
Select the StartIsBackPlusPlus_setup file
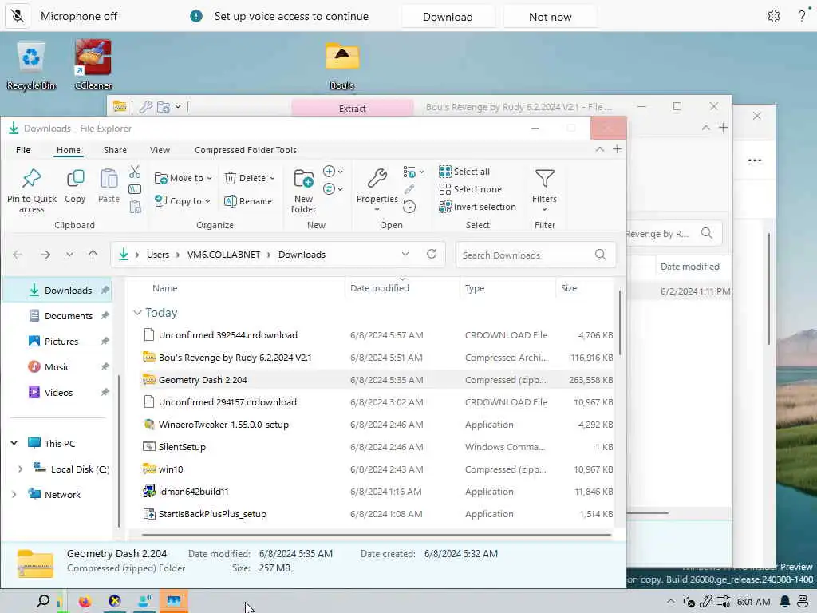(212, 514)
